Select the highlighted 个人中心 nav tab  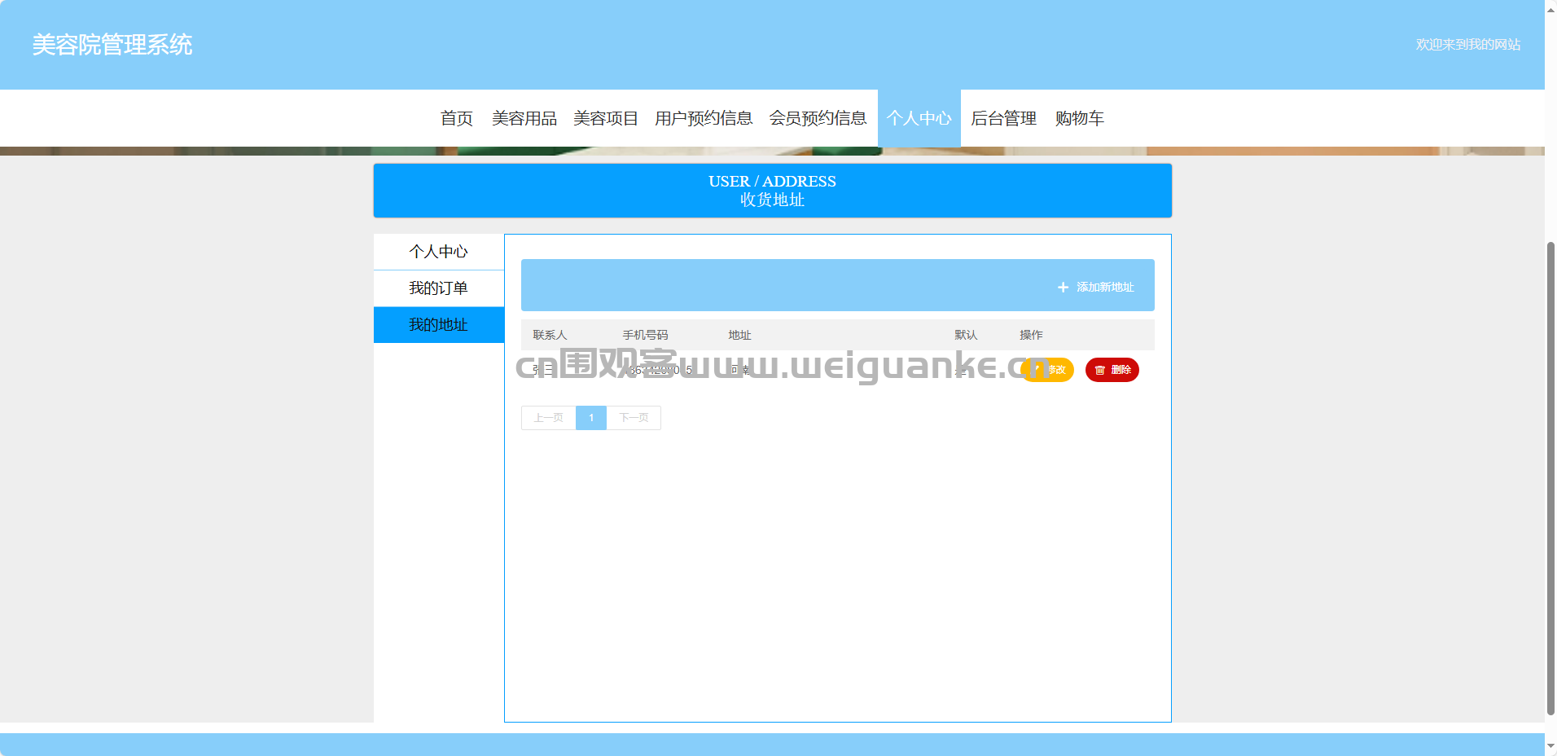coord(919,118)
